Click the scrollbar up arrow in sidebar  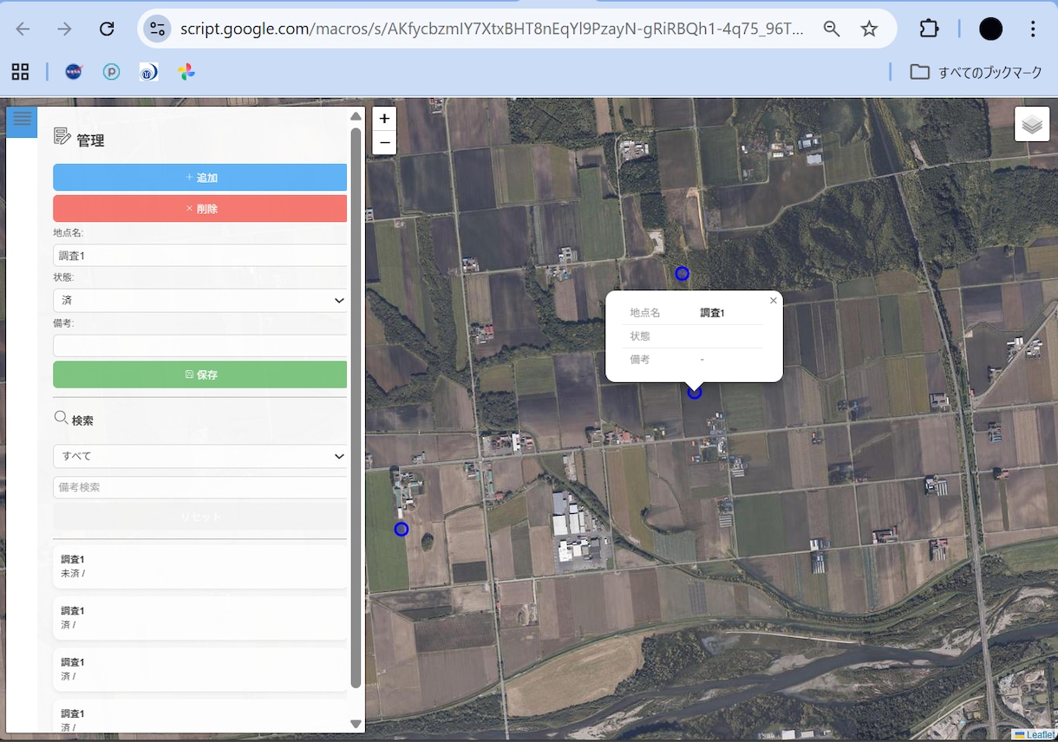(x=356, y=116)
